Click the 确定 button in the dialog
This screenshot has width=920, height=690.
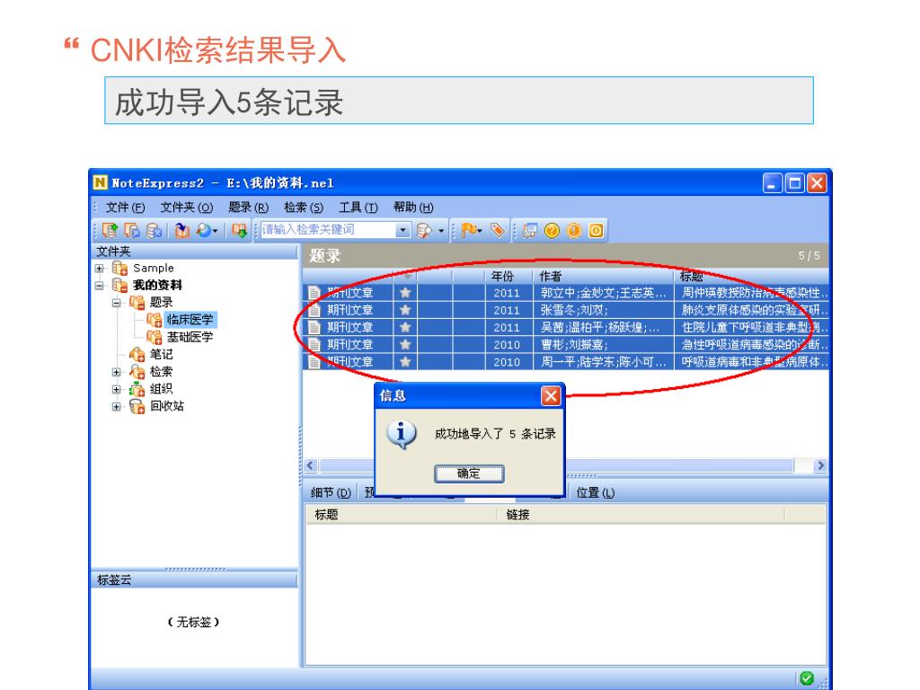point(469,473)
